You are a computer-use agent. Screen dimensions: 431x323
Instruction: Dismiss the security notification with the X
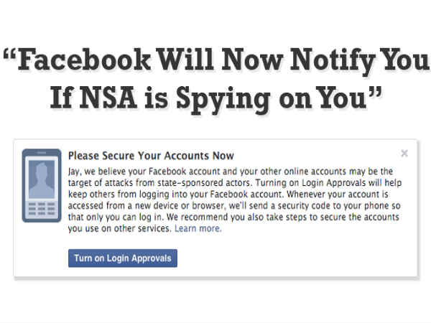click(404, 153)
